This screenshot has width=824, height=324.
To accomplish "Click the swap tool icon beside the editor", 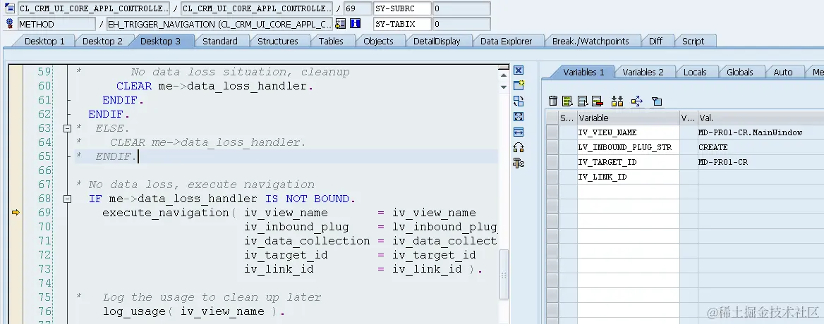I will point(519,101).
